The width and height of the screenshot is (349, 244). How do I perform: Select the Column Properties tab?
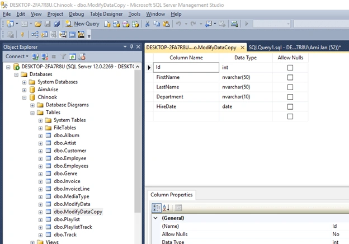[x=171, y=195]
